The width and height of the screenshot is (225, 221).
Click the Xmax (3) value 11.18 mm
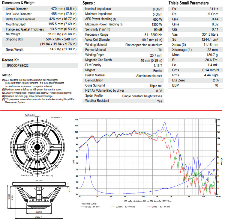[x=211, y=45]
